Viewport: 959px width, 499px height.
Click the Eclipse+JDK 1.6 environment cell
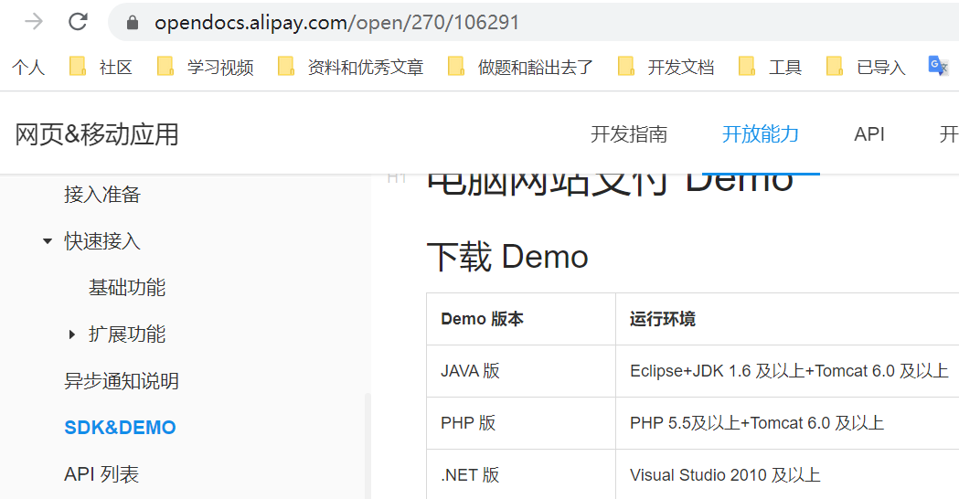tap(789, 370)
